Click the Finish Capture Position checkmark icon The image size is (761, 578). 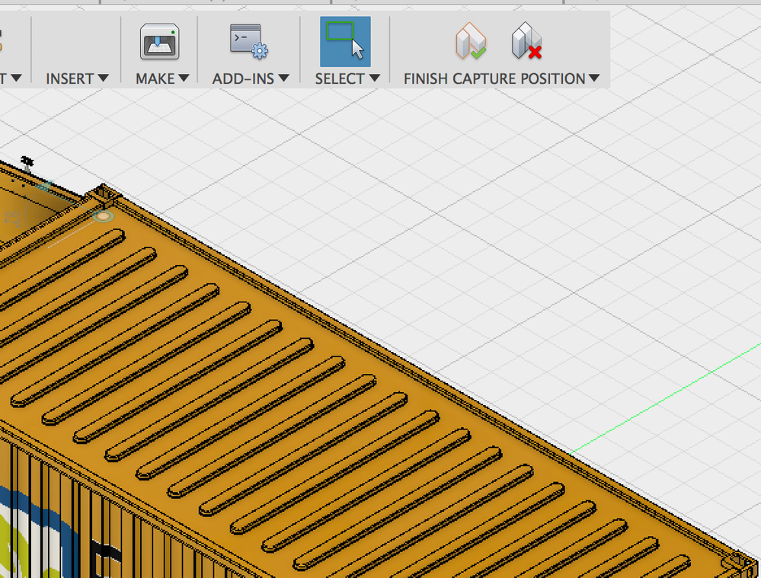470,41
